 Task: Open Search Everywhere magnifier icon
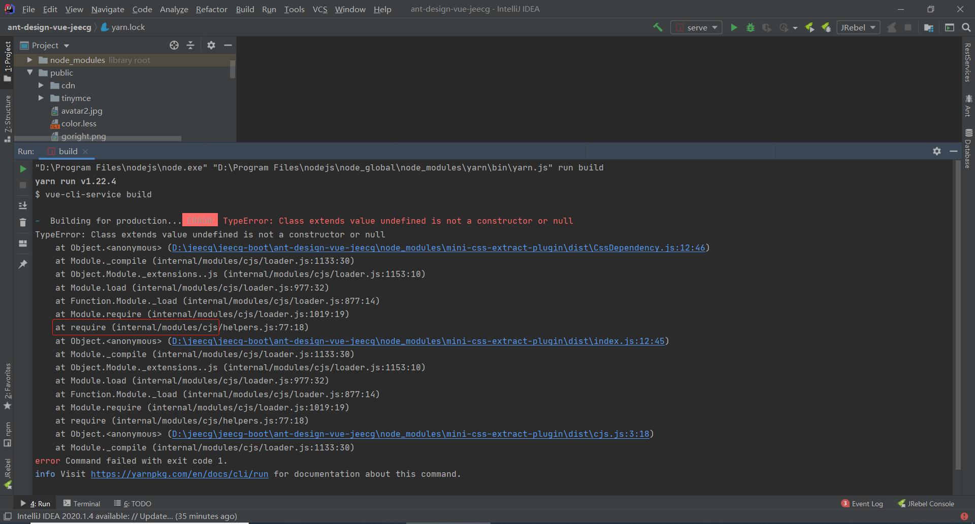(x=966, y=27)
